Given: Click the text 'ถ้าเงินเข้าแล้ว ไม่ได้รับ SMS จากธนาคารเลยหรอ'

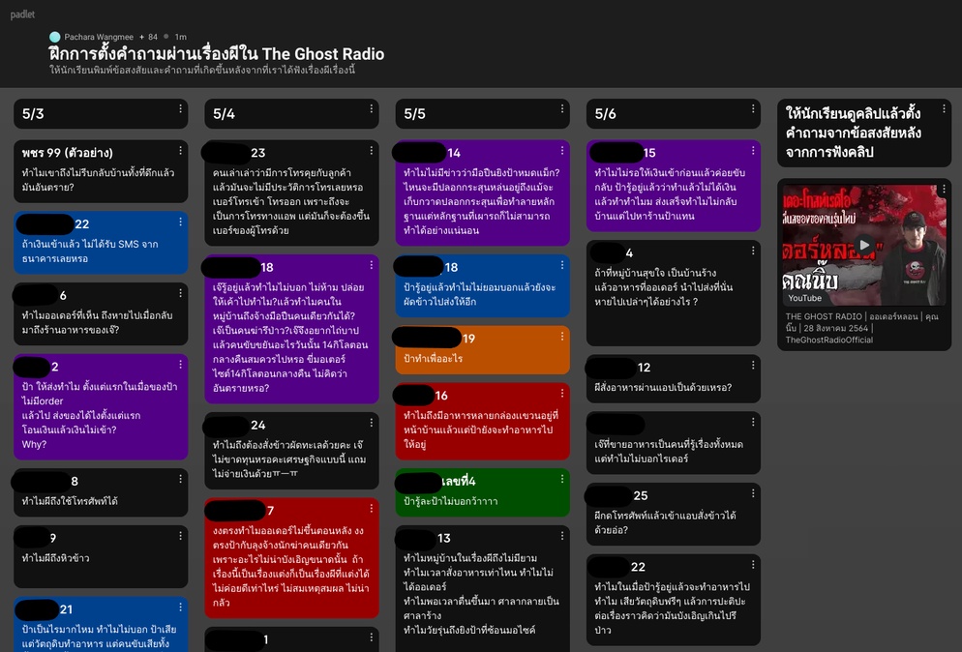Looking at the screenshot, I should (x=90, y=252).
